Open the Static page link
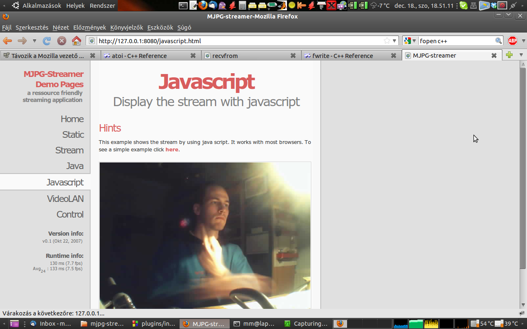Image resolution: width=527 pixels, height=329 pixels. 73,134
